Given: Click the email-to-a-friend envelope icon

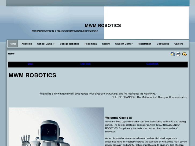Looking at the screenshot, I should pyautogui.click(x=173, y=54).
